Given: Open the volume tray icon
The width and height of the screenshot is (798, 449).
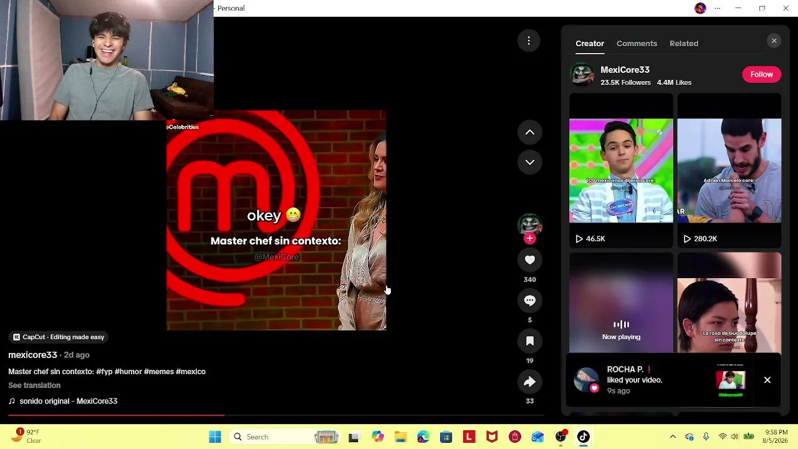Looking at the screenshot, I should 734,437.
